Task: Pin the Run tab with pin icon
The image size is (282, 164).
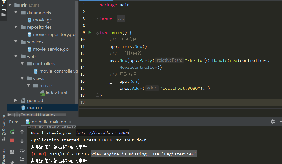Action: click(12, 162)
